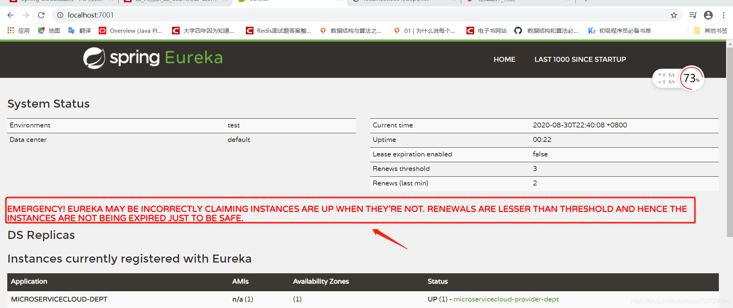Open the 大学四年因为知道 bookmark
Image resolution: width=733 pixels, height=308 pixels.
[203, 31]
